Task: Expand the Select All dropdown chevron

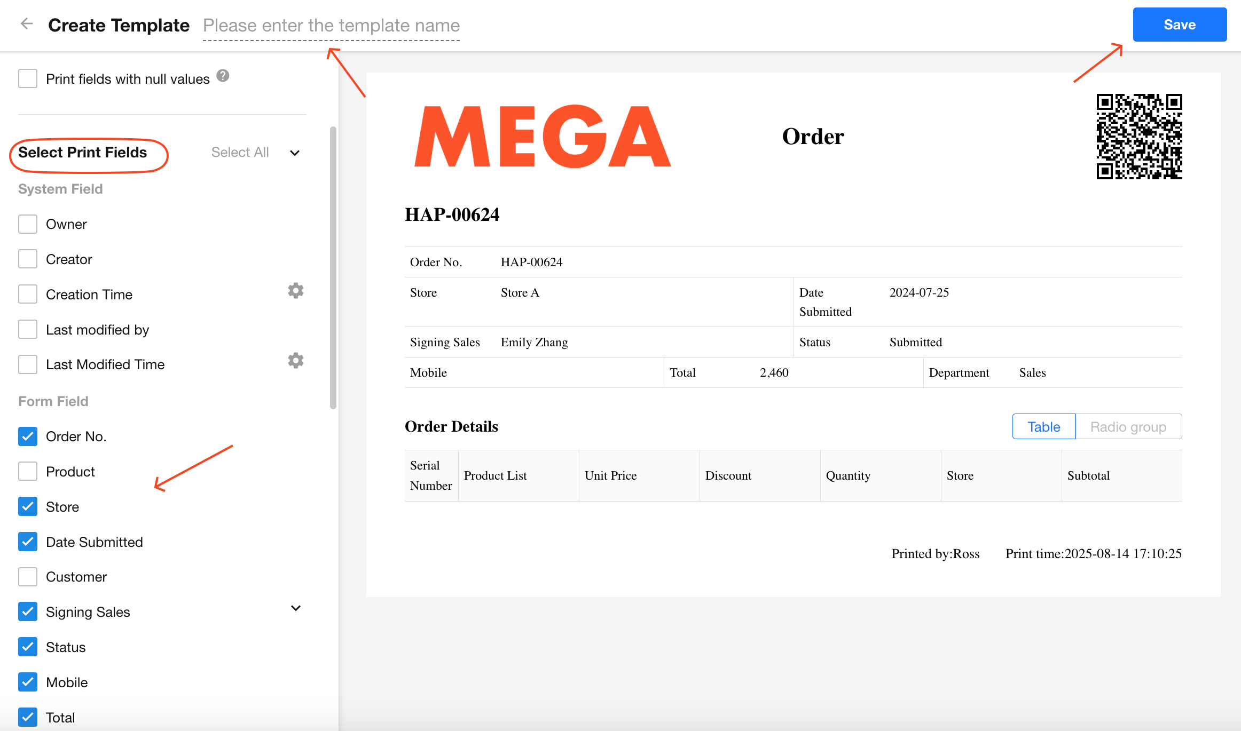Action: click(x=295, y=153)
